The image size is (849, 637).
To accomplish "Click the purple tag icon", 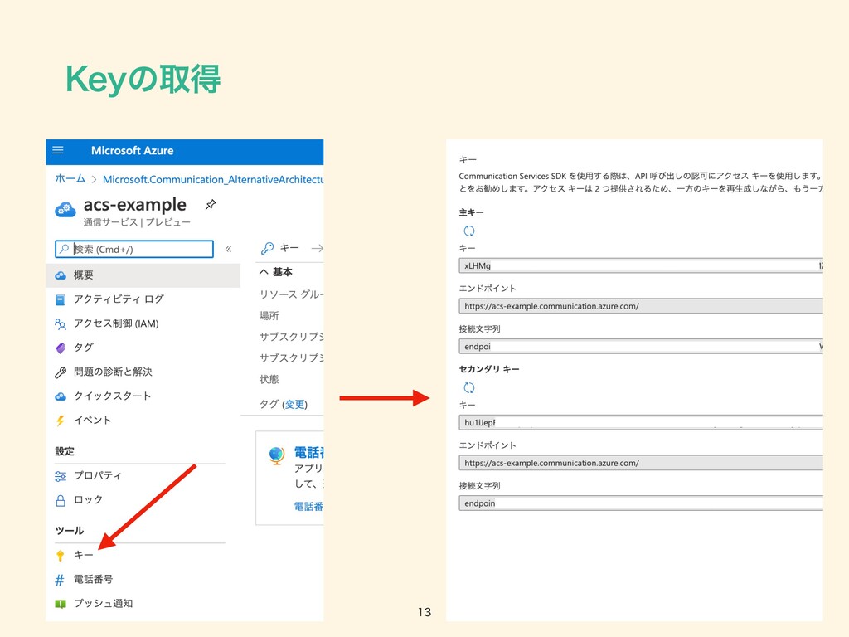I will coord(61,348).
